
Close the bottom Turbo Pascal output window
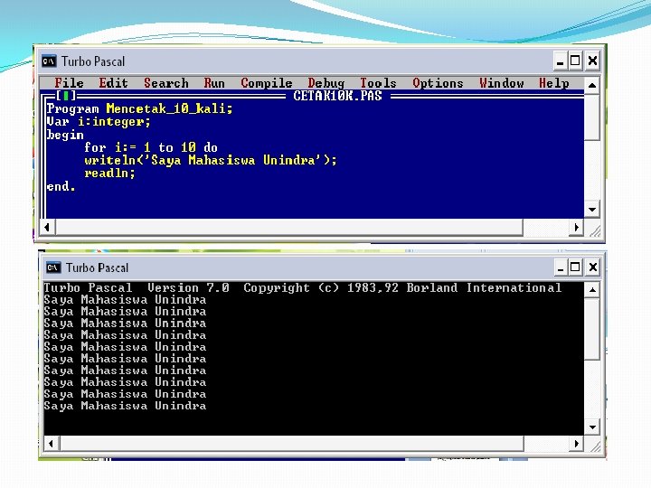[x=593, y=267]
